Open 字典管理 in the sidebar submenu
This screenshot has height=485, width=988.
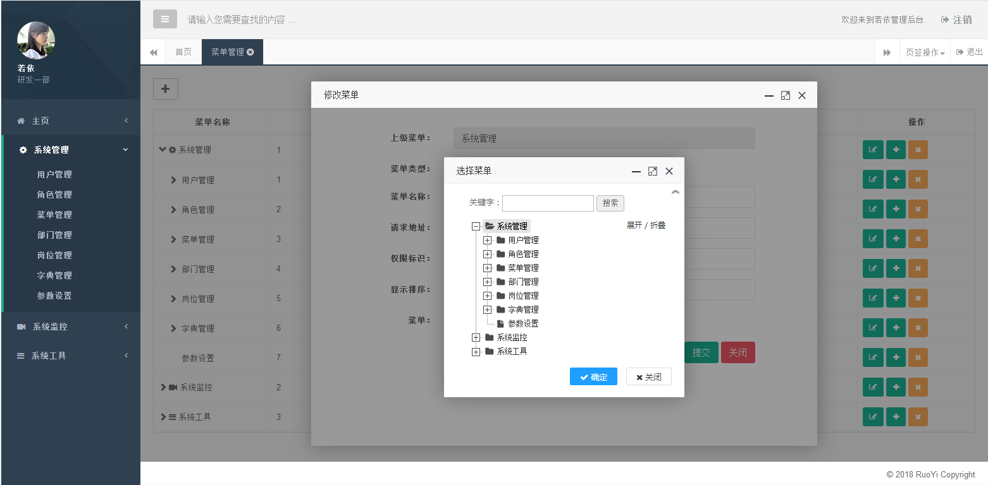[x=54, y=275]
